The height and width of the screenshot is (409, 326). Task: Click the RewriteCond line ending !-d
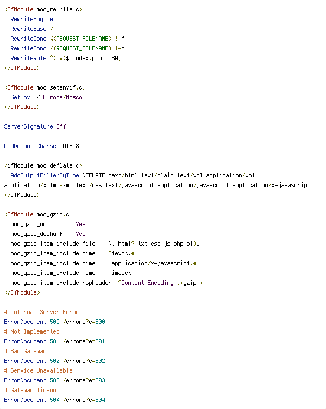[67, 48]
